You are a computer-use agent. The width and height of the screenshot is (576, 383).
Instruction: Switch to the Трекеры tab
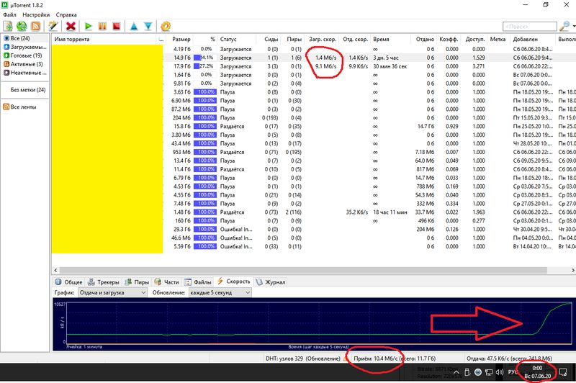(x=107, y=282)
